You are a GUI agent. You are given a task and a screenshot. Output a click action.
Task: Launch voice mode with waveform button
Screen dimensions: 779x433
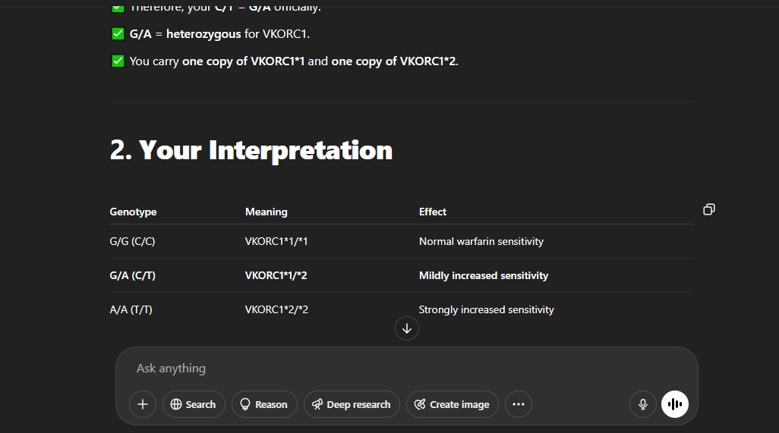click(x=674, y=404)
